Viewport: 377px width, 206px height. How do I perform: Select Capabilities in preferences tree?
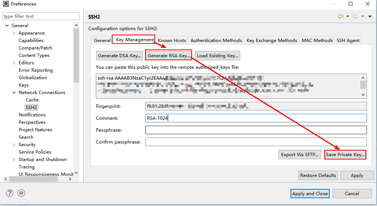pos(31,40)
